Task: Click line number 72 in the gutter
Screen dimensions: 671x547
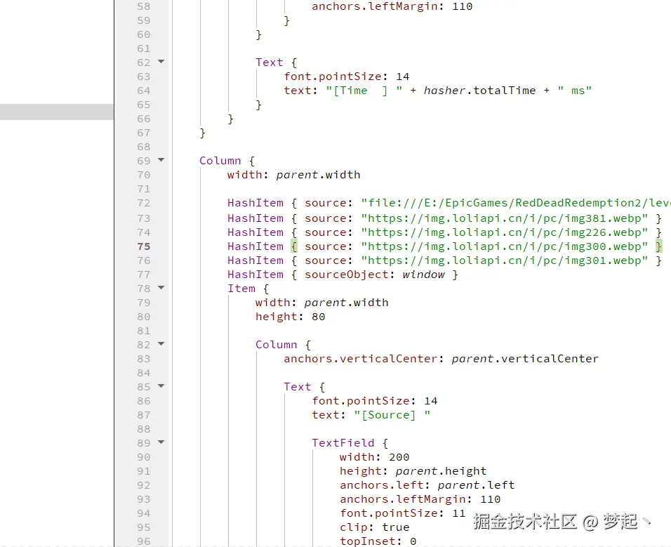Action: point(144,203)
